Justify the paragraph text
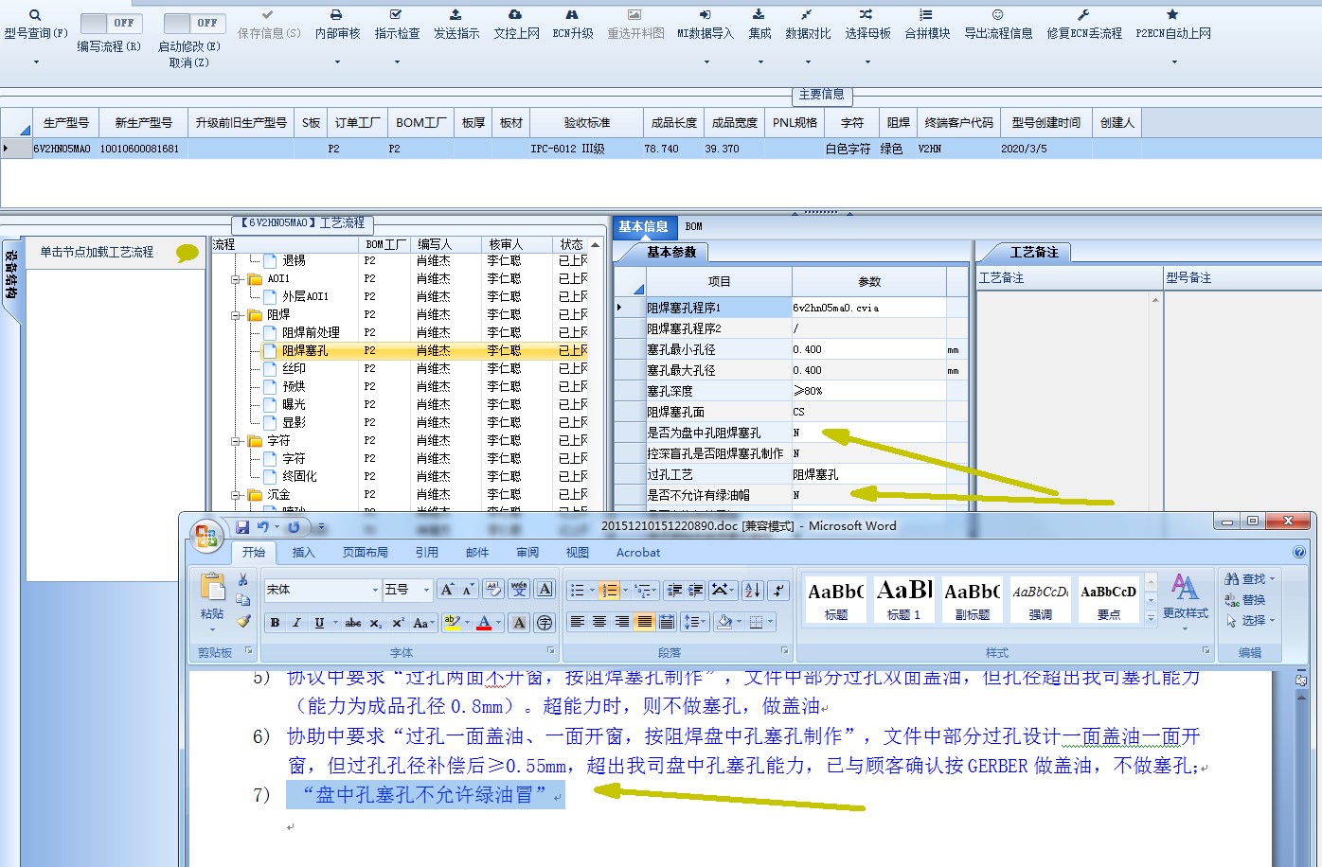1322x867 pixels. tap(644, 622)
